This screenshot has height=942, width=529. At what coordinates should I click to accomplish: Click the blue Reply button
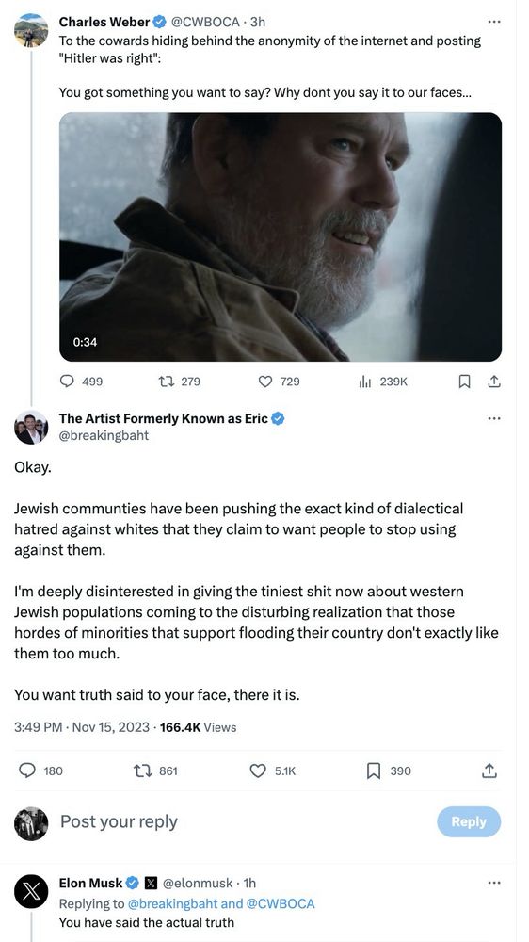pyautogui.click(x=469, y=821)
